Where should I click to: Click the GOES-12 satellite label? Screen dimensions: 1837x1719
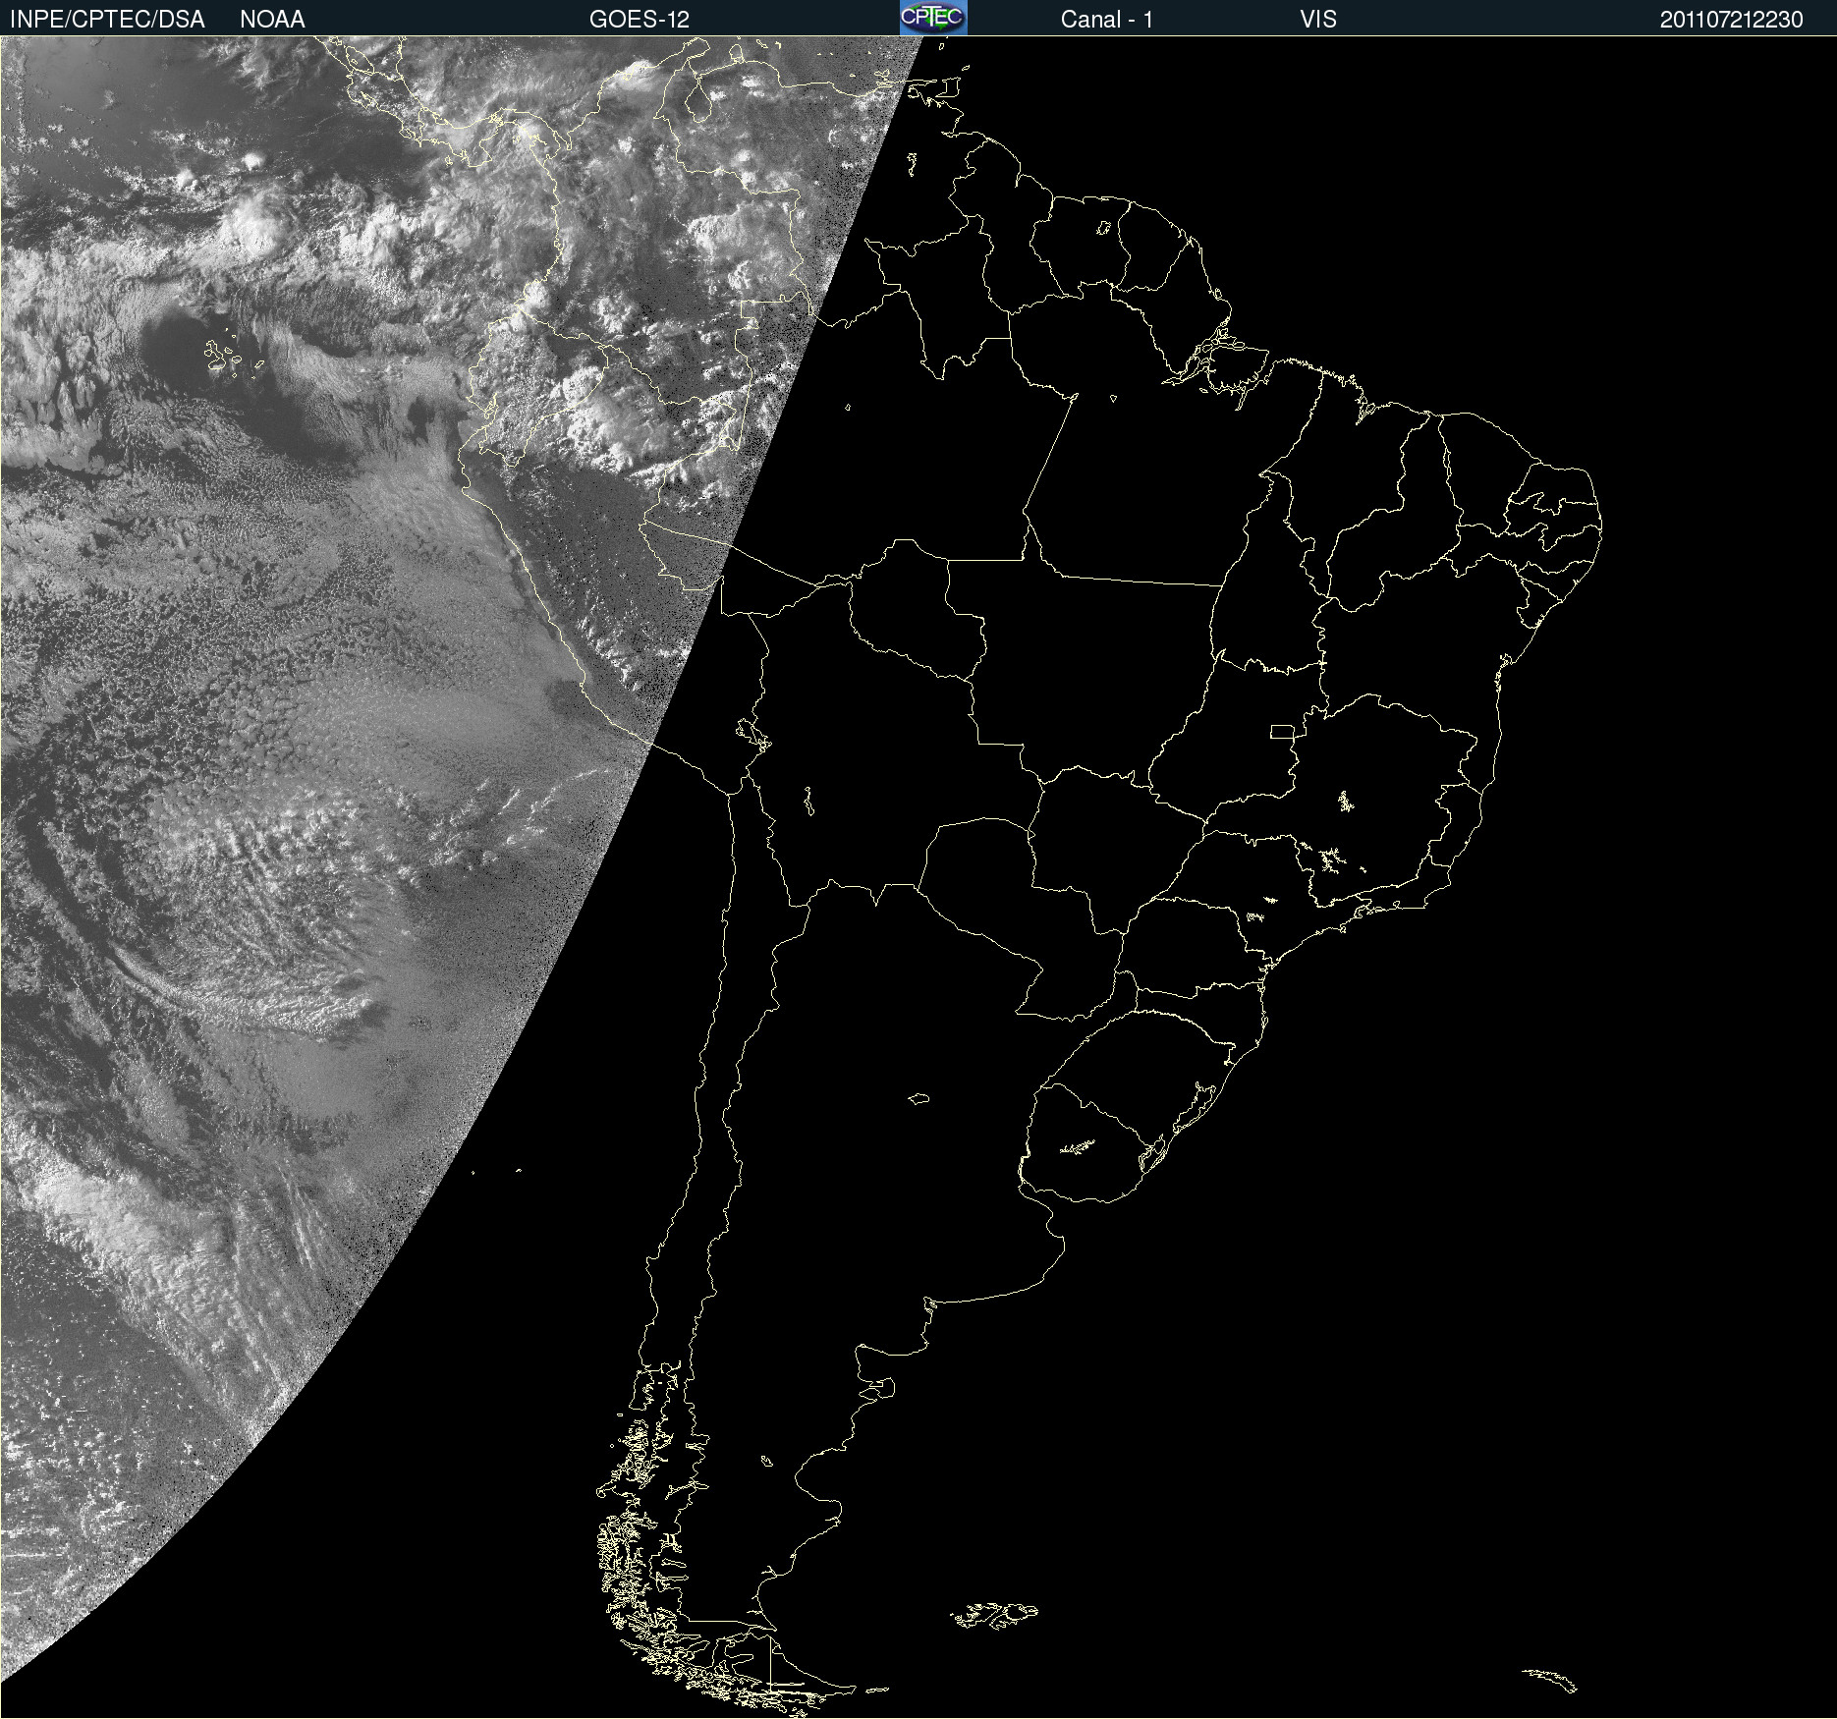pos(640,20)
